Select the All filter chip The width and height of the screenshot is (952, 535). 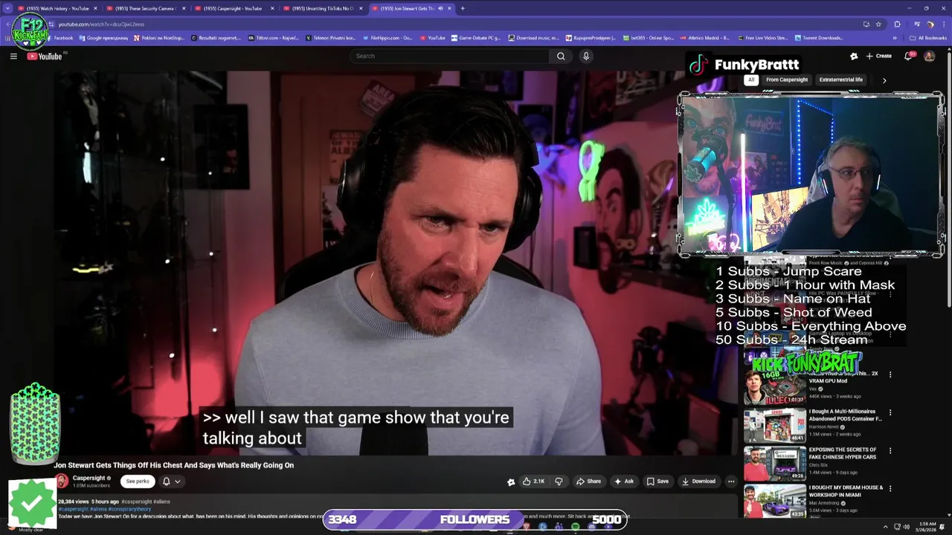coord(751,80)
